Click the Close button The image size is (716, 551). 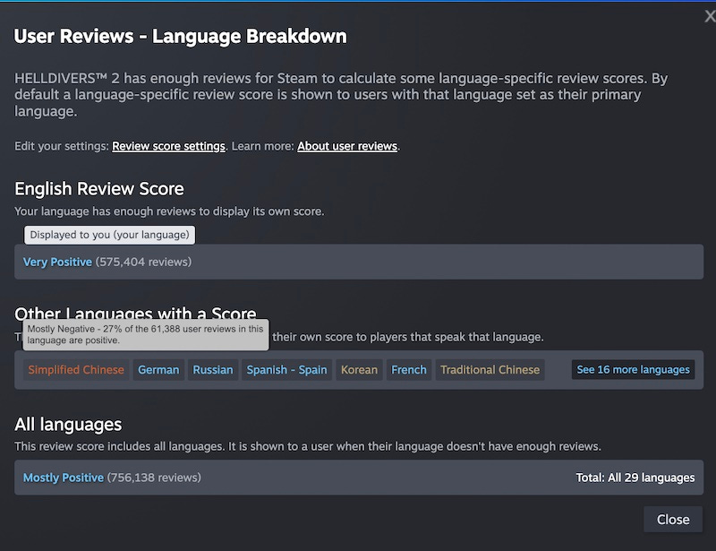(673, 520)
